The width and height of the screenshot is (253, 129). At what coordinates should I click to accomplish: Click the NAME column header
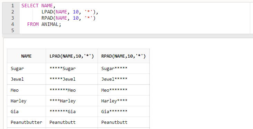point(26,56)
